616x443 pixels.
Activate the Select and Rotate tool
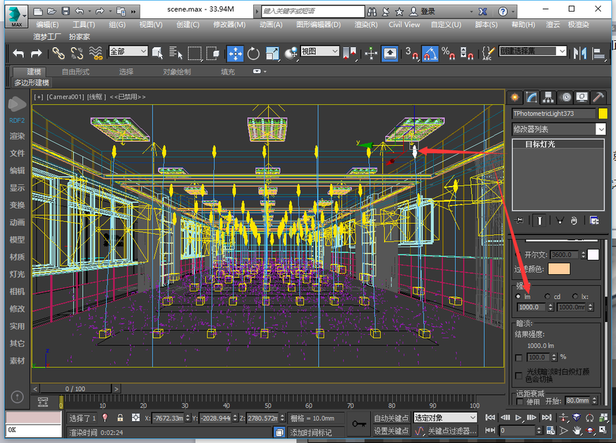pyautogui.click(x=253, y=53)
